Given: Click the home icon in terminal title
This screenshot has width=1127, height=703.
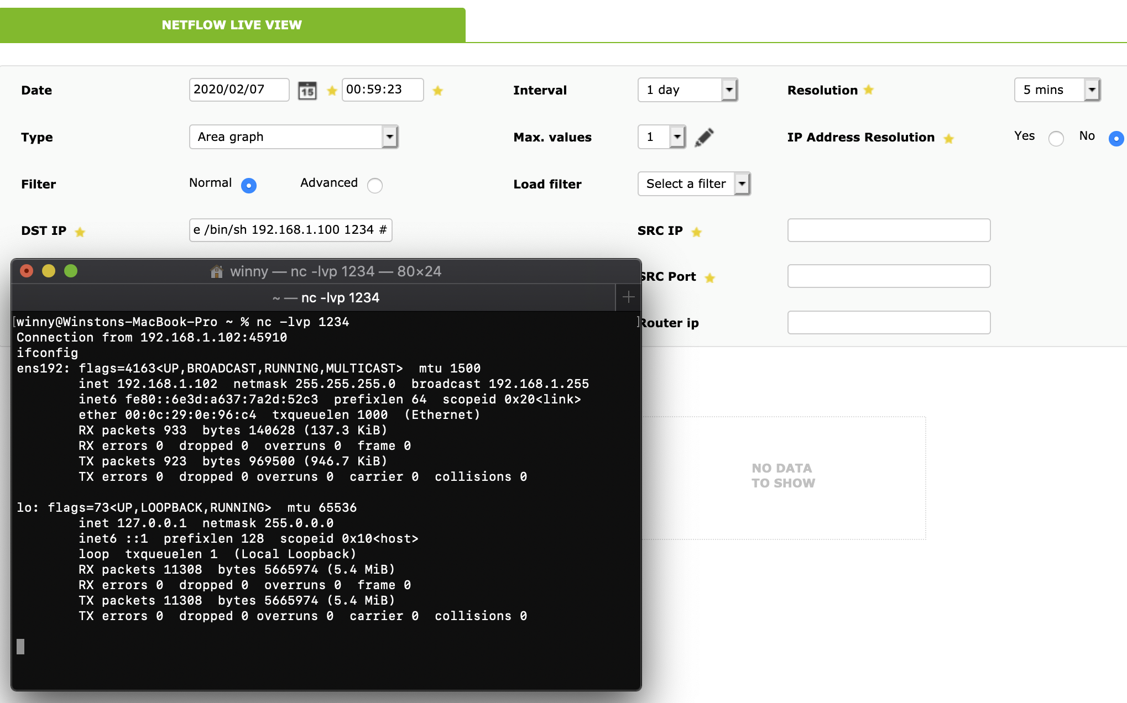Looking at the screenshot, I should click(217, 271).
